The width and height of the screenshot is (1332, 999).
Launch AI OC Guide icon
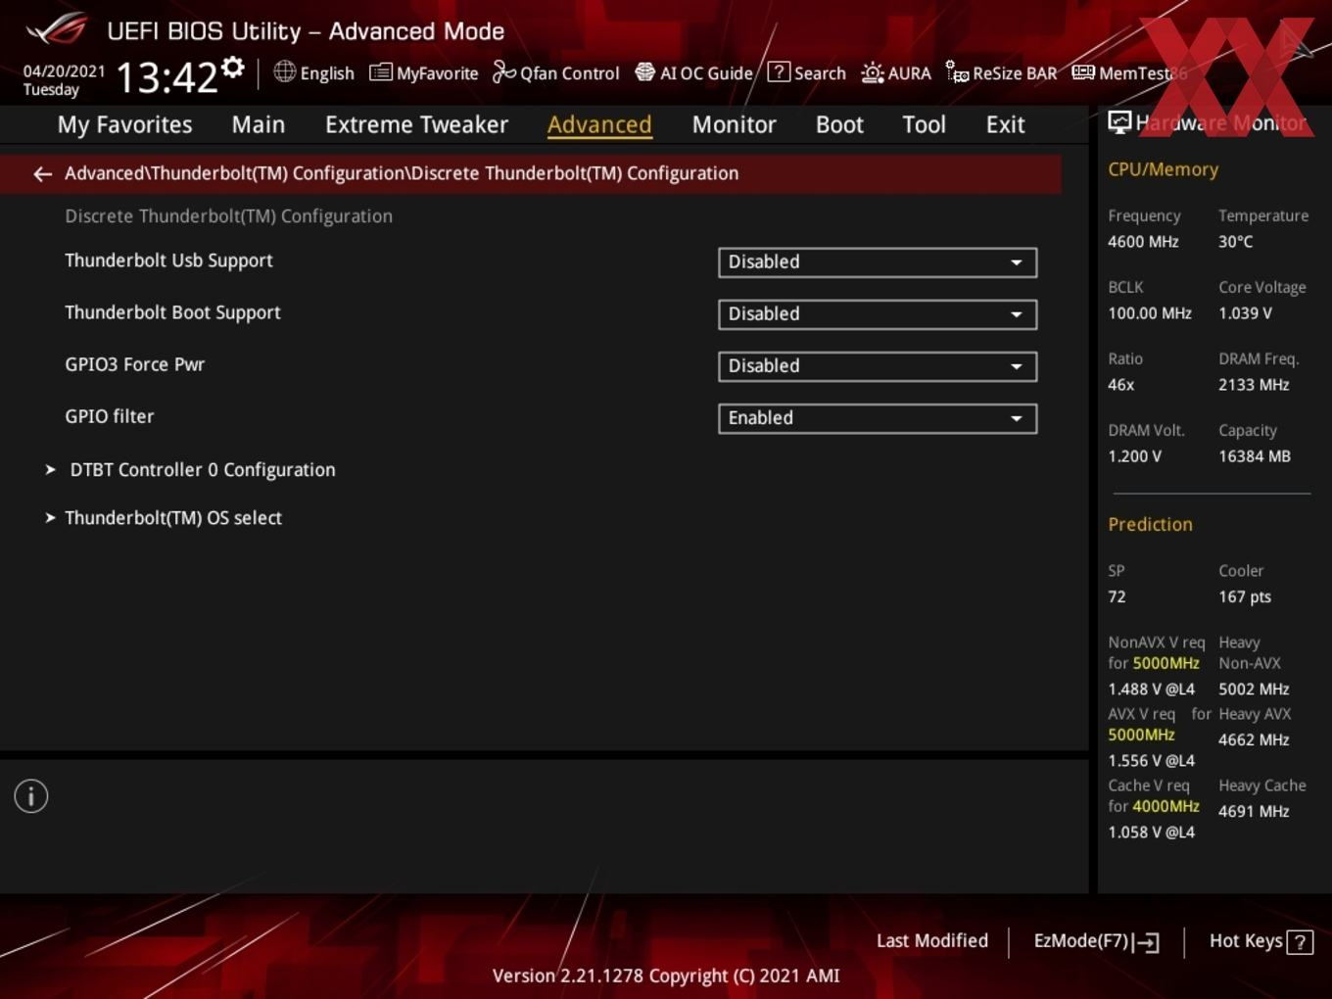(644, 71)
